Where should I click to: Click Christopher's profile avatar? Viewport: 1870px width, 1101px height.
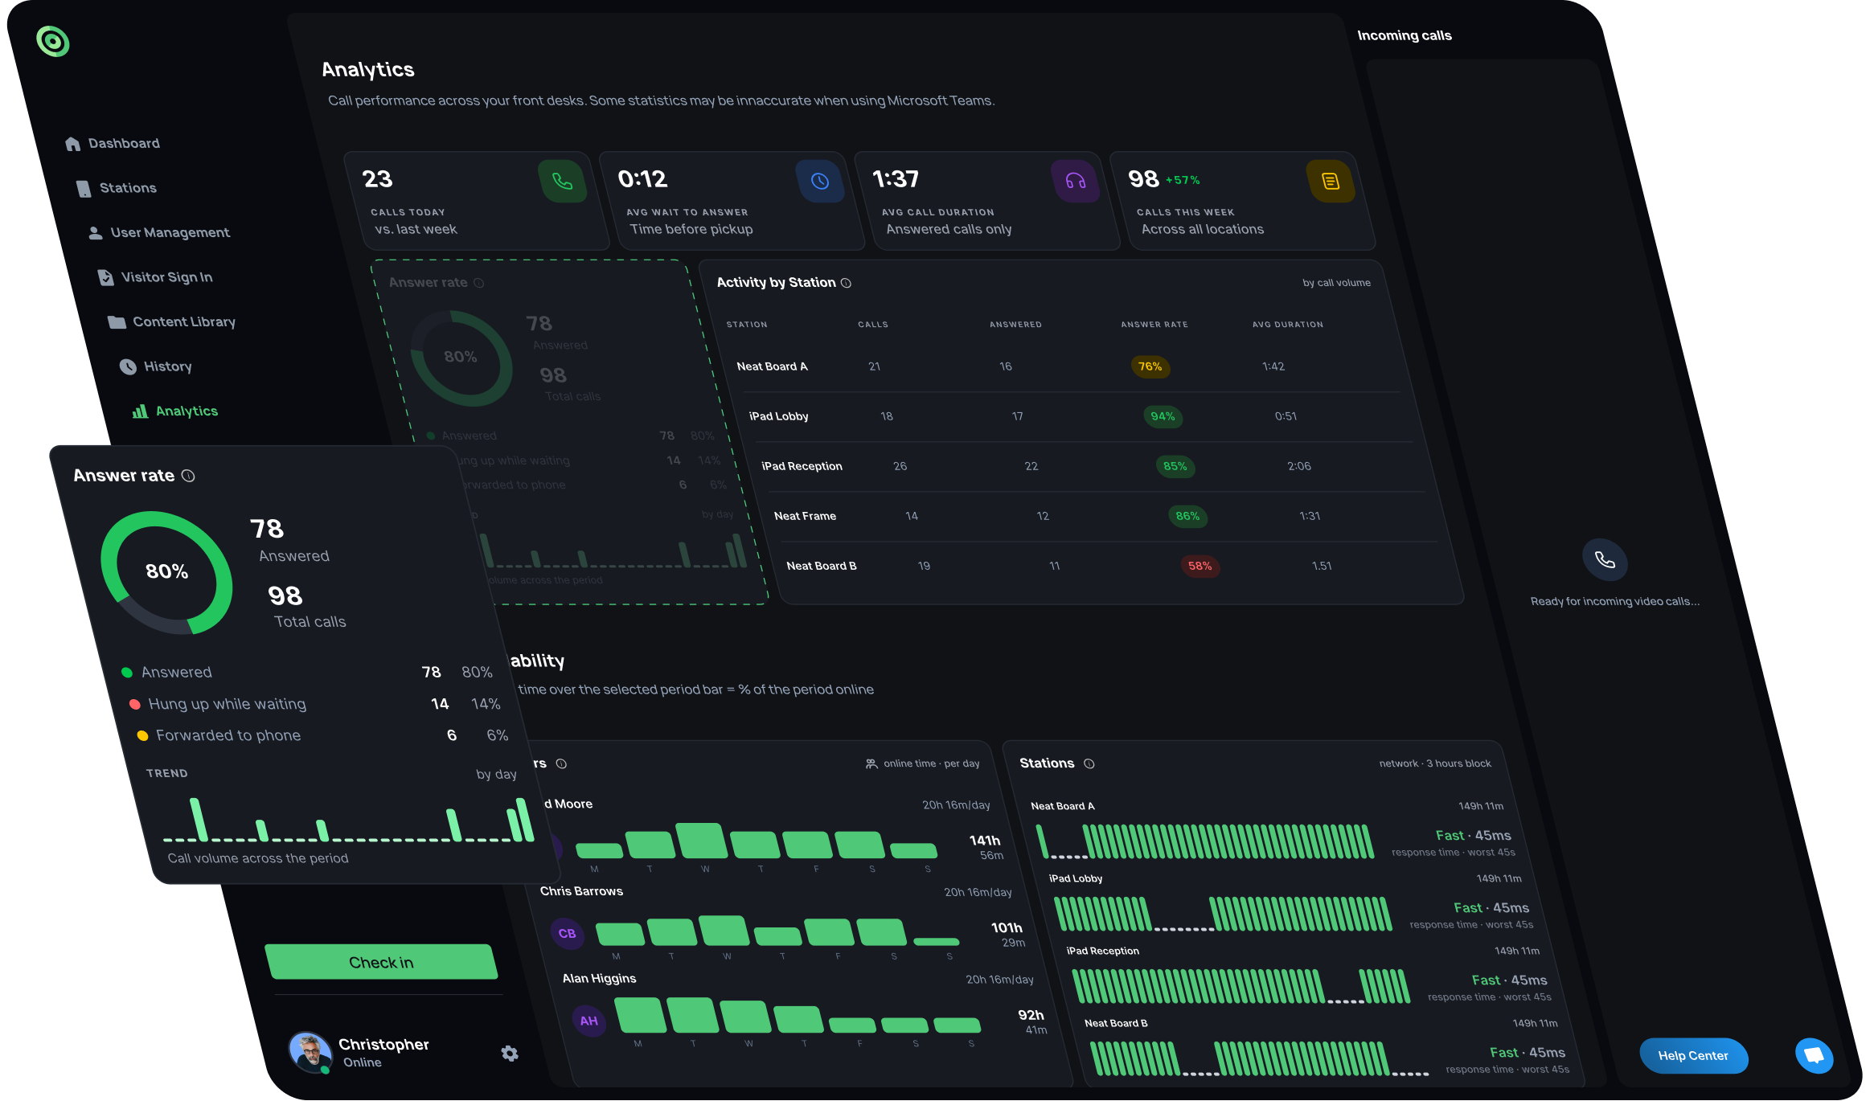[x=310, y=1053]
